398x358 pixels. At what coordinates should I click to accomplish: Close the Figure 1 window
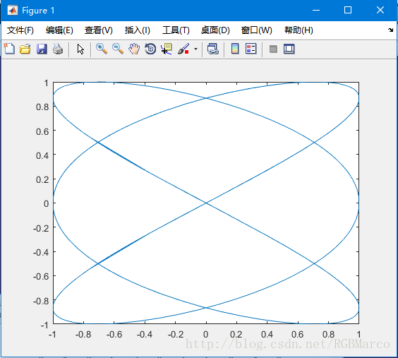380,10
